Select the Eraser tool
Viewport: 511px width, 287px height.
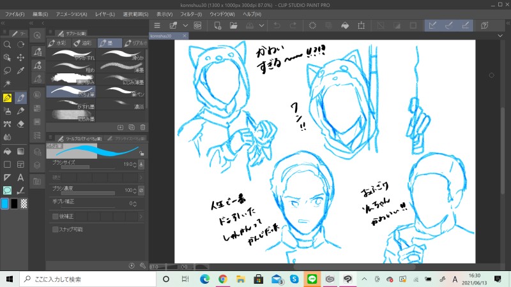pyautogui.click(x=20, y=124)
